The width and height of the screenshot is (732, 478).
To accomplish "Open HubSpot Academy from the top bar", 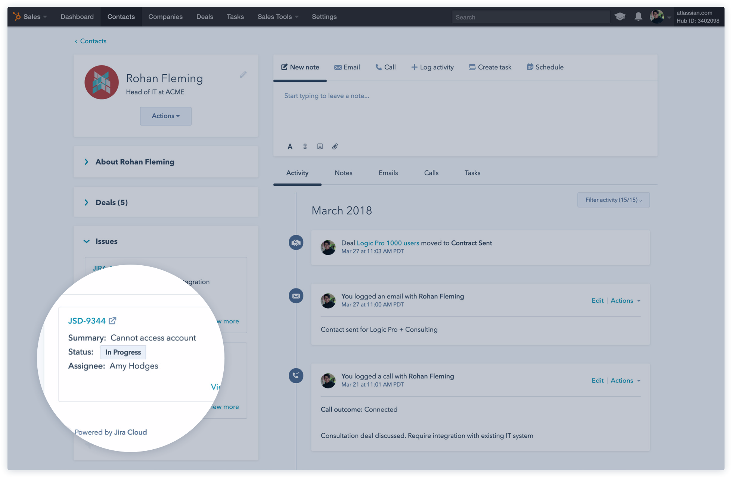I will pyautogui.click(x=620, y=16).
